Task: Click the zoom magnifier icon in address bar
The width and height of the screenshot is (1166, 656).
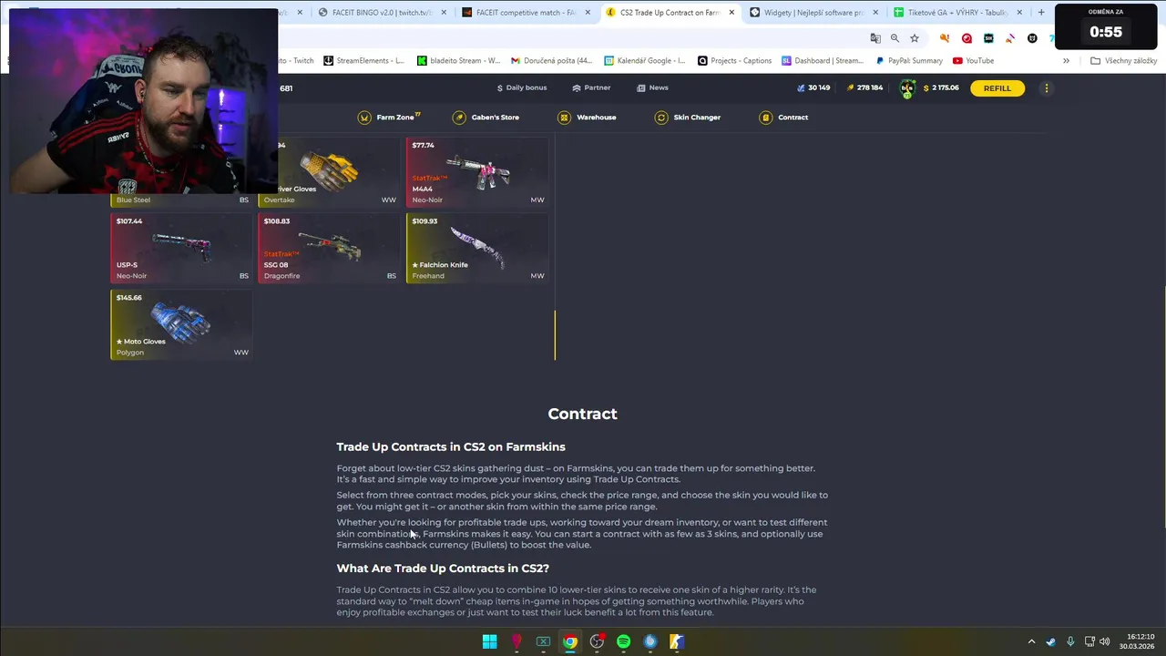Action: [895, 38]
